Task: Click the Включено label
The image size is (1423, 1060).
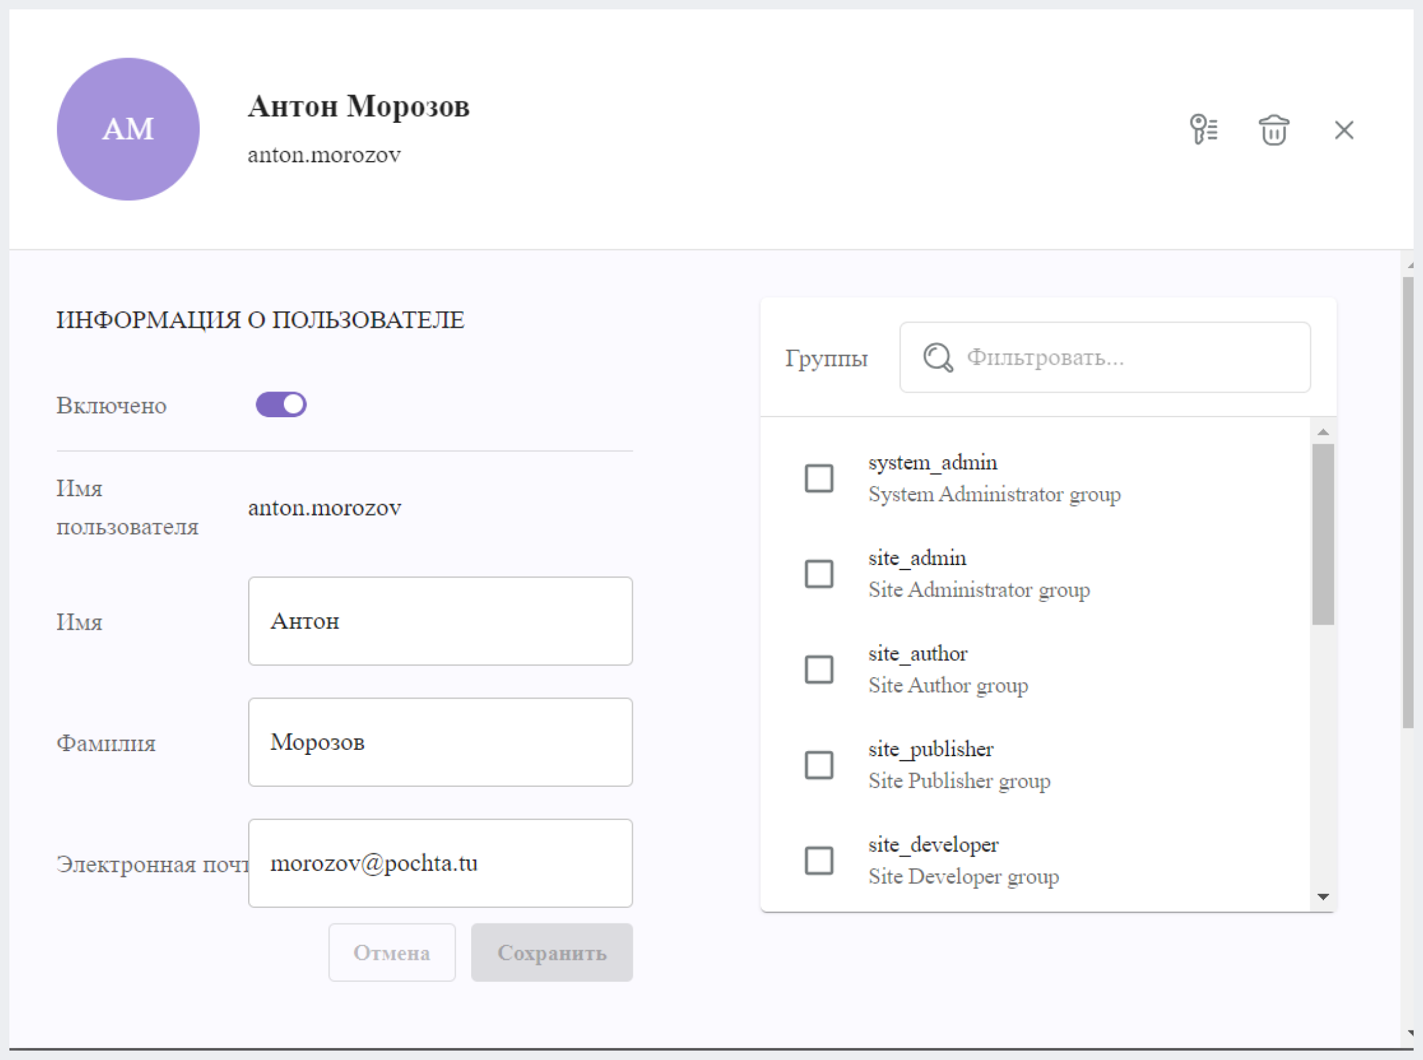Action: [x=112, y=405]
